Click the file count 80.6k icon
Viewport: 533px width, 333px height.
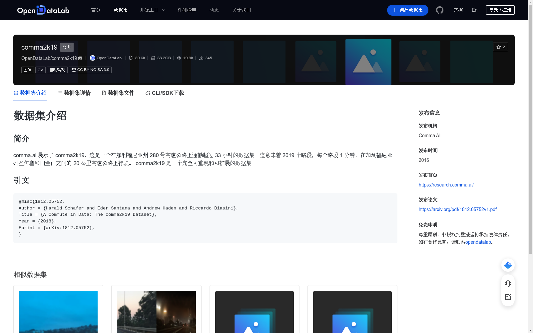(131, 58)
